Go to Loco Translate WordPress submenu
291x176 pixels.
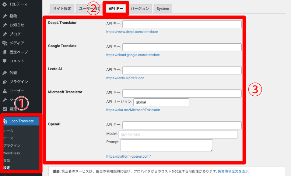coord(11,153)
